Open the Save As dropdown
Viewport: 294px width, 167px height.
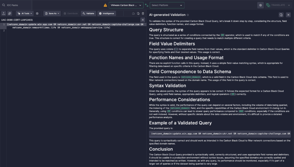(52, 13)
